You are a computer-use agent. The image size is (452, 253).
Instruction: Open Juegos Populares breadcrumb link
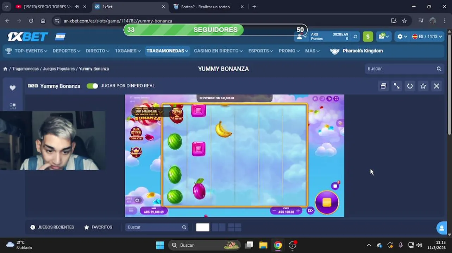[x=59, y=69]
